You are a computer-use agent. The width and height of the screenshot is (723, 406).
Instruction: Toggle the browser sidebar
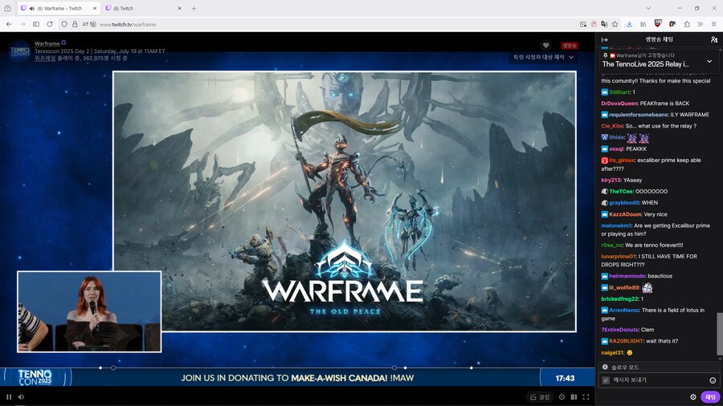click(x=36, y=24)
